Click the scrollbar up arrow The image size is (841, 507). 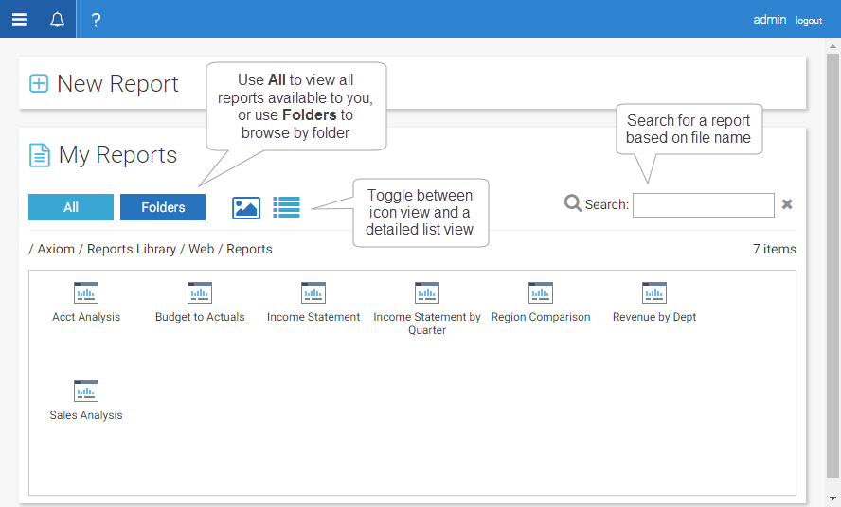coord(832,46)
